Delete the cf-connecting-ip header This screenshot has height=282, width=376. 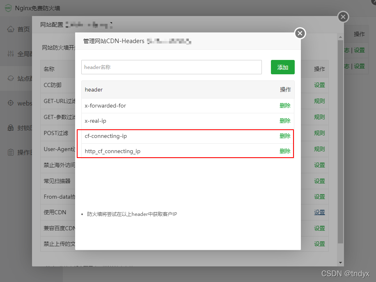[285, 136]
